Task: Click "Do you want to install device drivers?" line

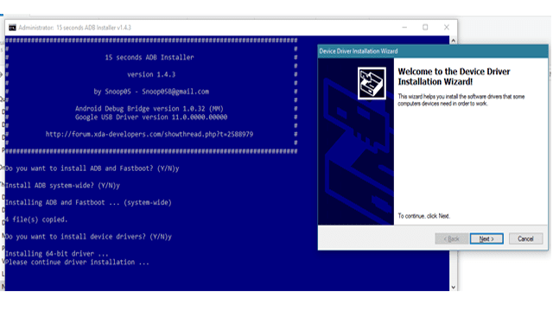Action: [88, 237]
